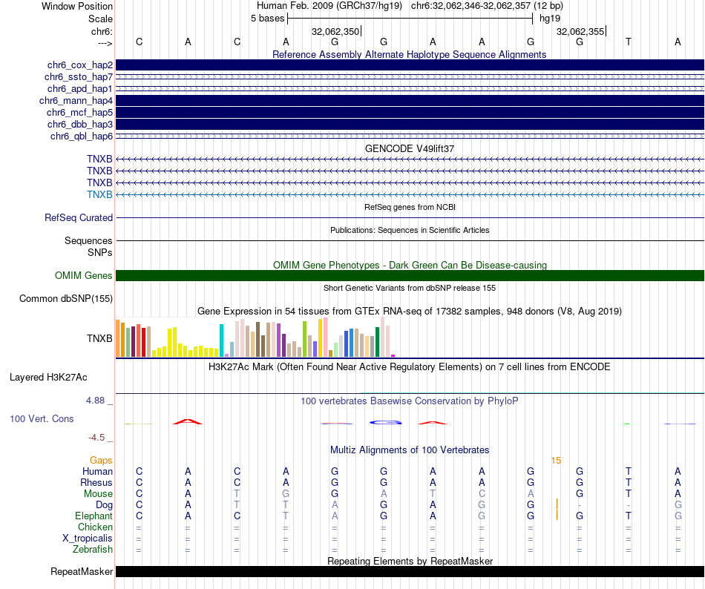Select the Common dbSNP(155) track label
Screen dimensions: 705x589
point(66,299)
